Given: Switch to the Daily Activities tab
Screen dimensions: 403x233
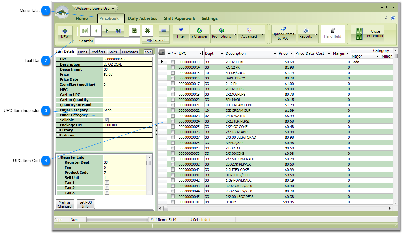Looking at the screenshot, I should point(142,18).
